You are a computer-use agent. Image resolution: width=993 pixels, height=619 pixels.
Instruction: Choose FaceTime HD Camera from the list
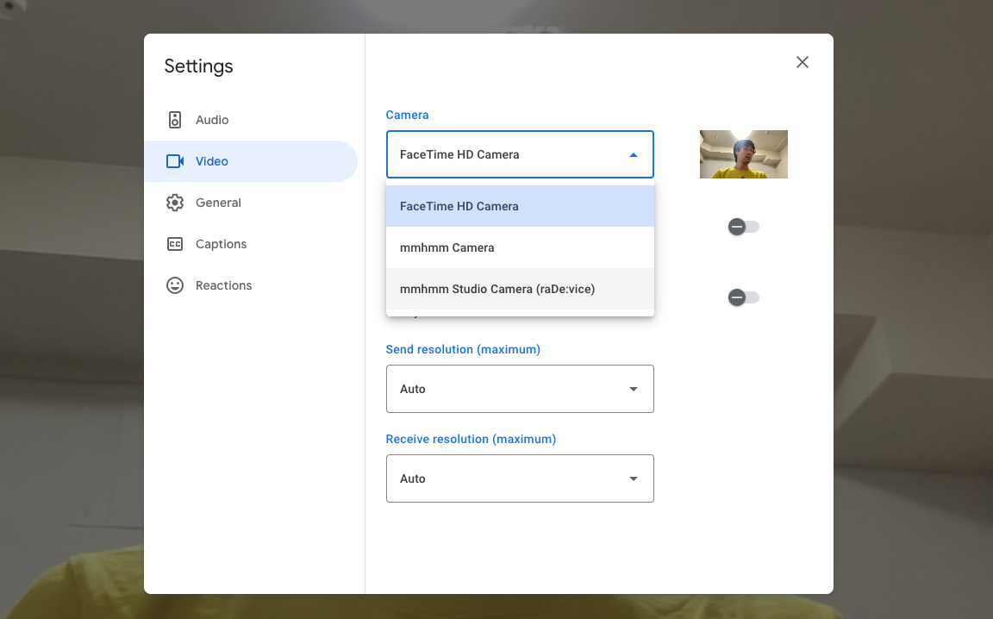[520, 206]
